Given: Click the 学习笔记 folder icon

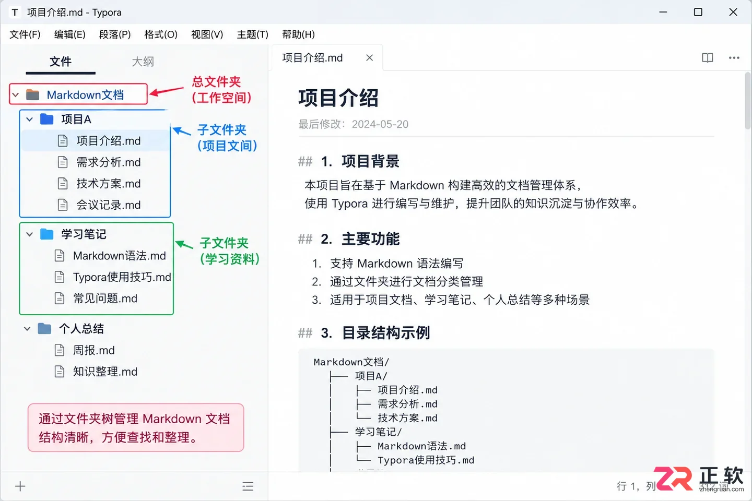Looking at the screenshot, I should tap(47, 234).
